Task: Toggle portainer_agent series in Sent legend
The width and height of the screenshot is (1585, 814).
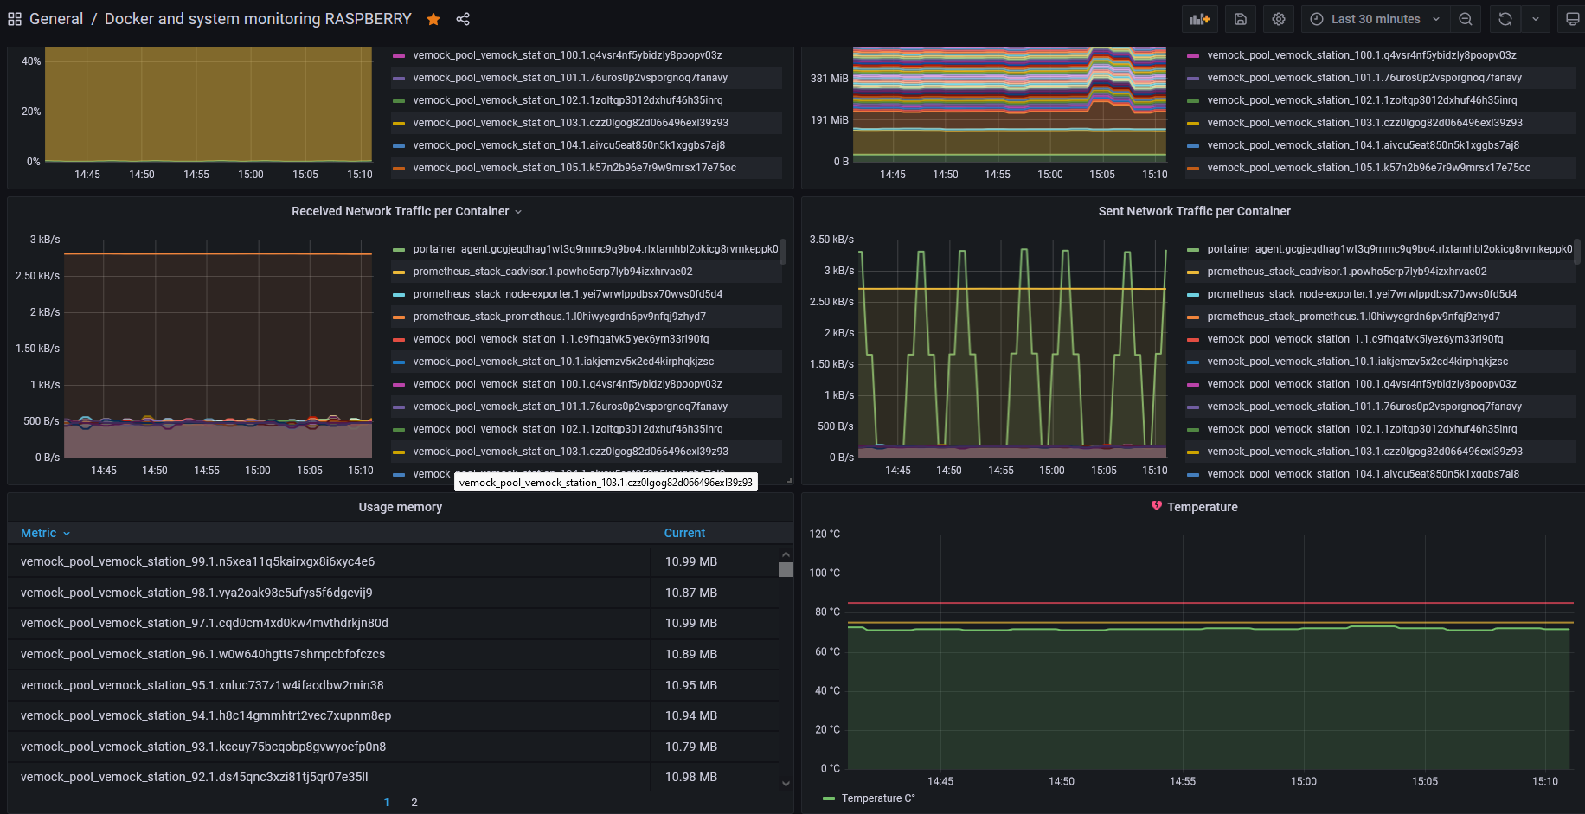Action: tap(1389, 249)
